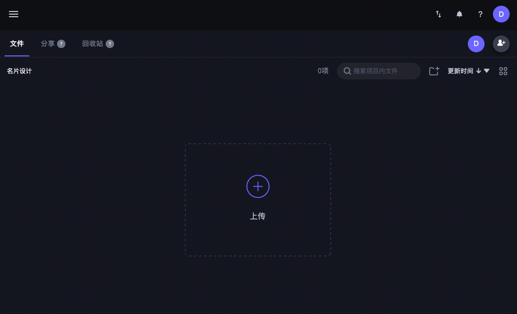Open the hamburger main menu
This screenshot has width=517, height=314.
click(14, 14)
